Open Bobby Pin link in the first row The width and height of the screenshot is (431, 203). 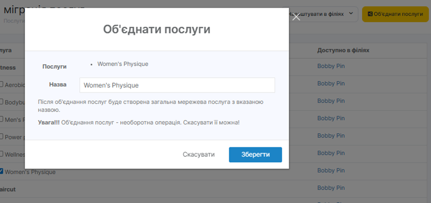[x=331, y=66]
